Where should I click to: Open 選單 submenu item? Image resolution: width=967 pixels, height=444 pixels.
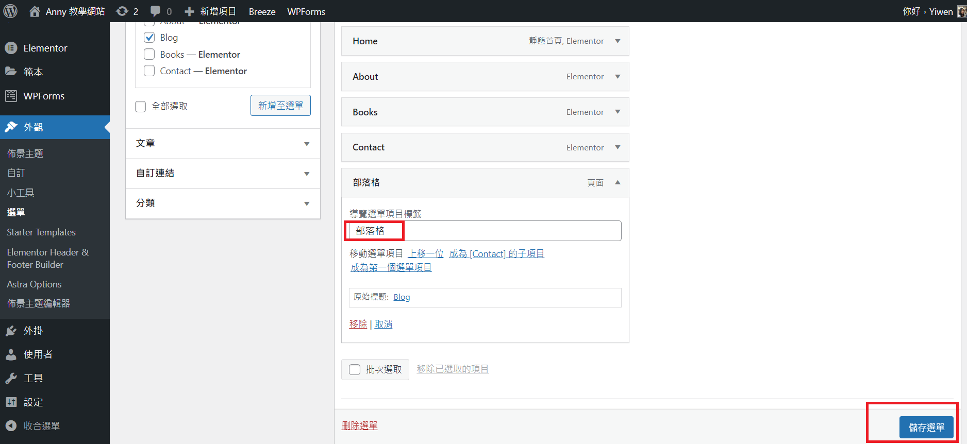pos(16,212)
